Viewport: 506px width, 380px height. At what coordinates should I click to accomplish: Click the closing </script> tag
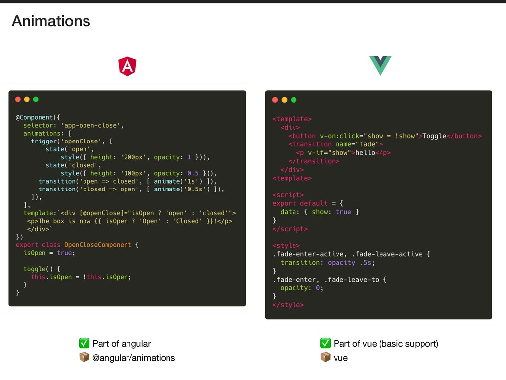(x=290, y=229)
